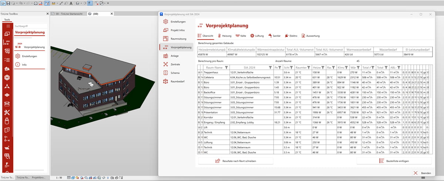This screenshot has height=181, width=444.
Task: Select Anlage in the dialog sidebar
Action: click(175, 56)
